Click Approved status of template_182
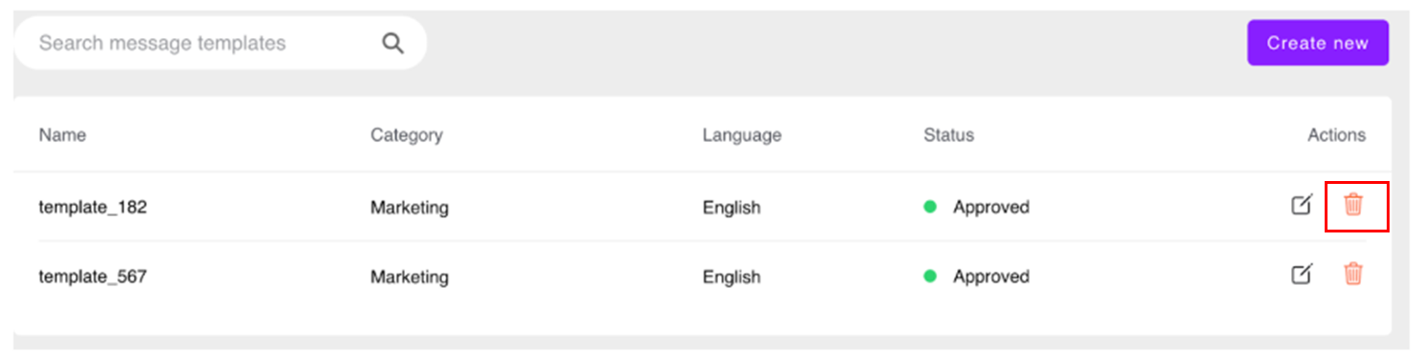Screen dimensions: 1423x363 [991, 207]
